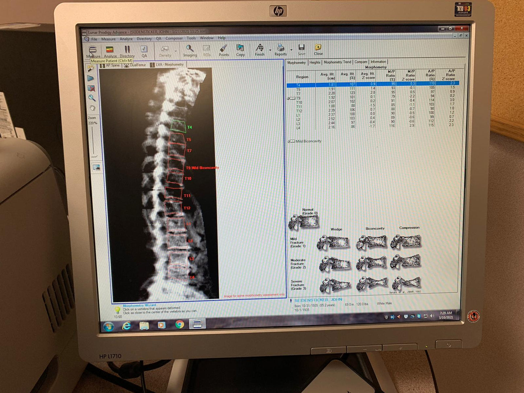Open the Morphometry Trend tab
The width and height of the screenshot is (524, 393).
(x=337, y=62)
